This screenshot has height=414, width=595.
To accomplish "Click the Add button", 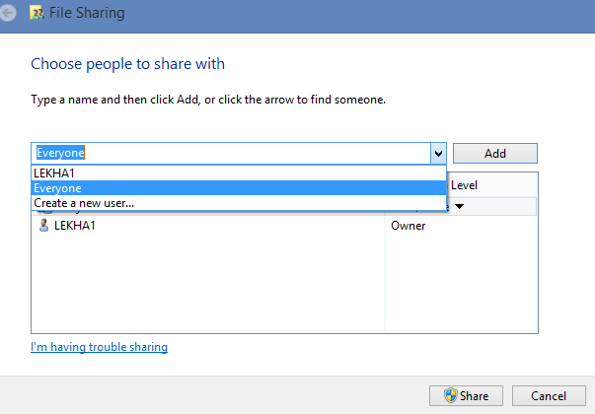I will (494, 153).
